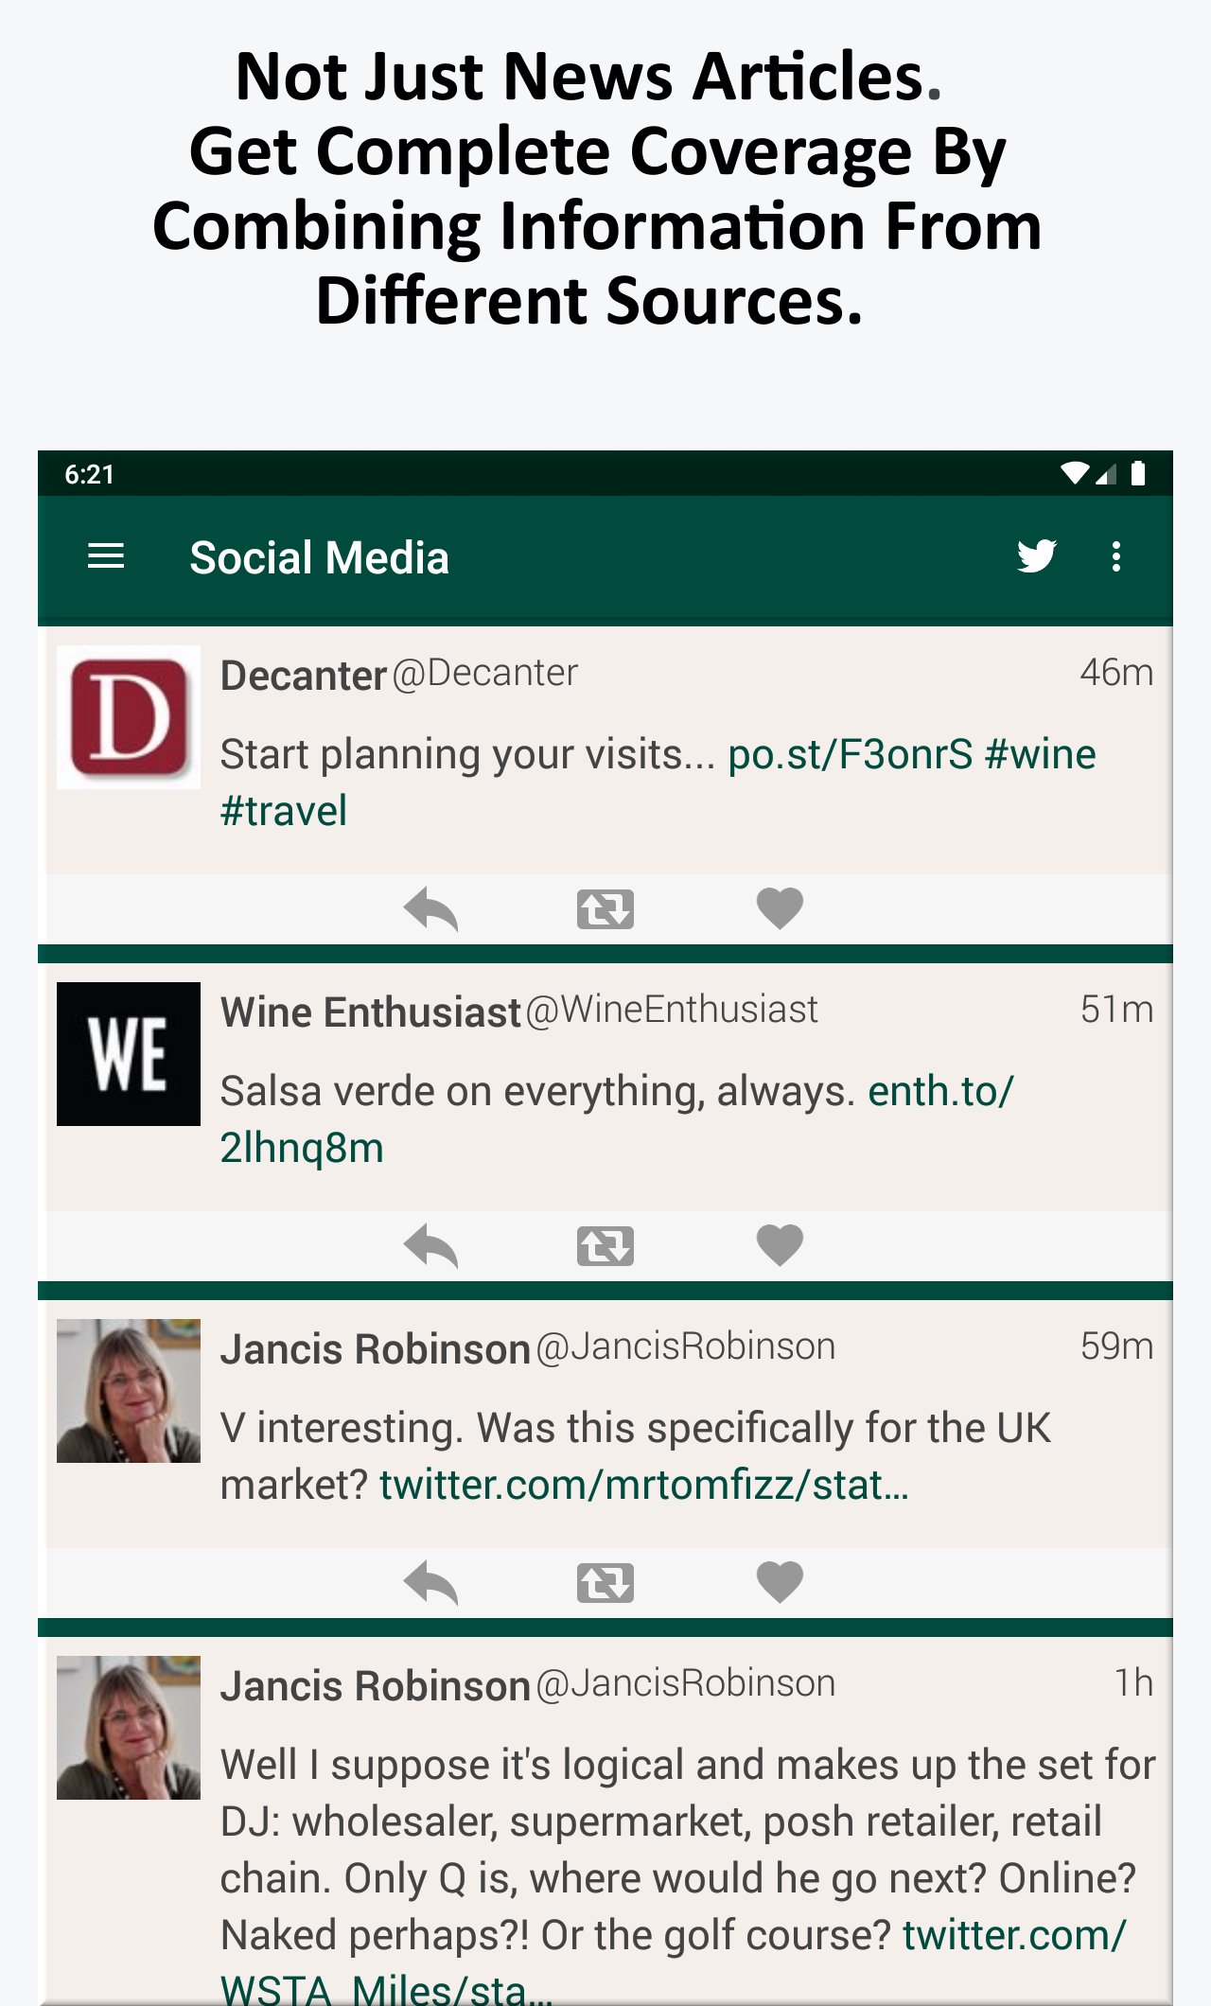Tap 'Salsa verde on everything, always.' text
The height and width of the screenshot is (2006, 1211).
pos(538,1092)
